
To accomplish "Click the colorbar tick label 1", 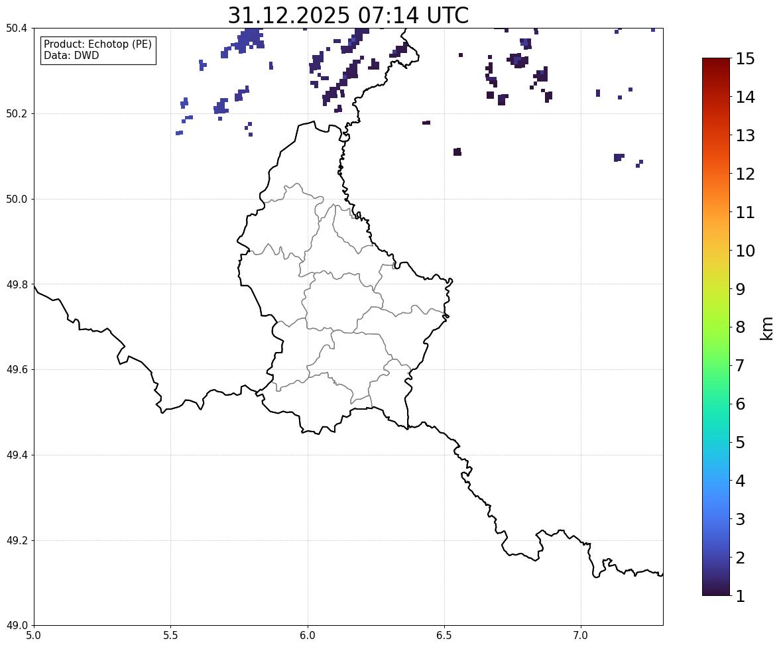I will coord(740,596).
